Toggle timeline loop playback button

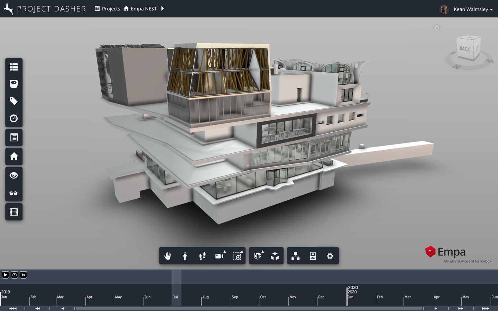pos(15,275)
